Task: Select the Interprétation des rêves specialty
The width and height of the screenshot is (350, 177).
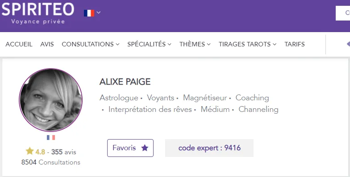Action: click(x=150, y=110)
